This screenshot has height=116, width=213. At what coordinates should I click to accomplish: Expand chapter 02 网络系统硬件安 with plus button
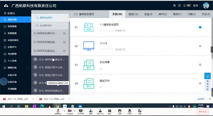click(x=64, y=34)
